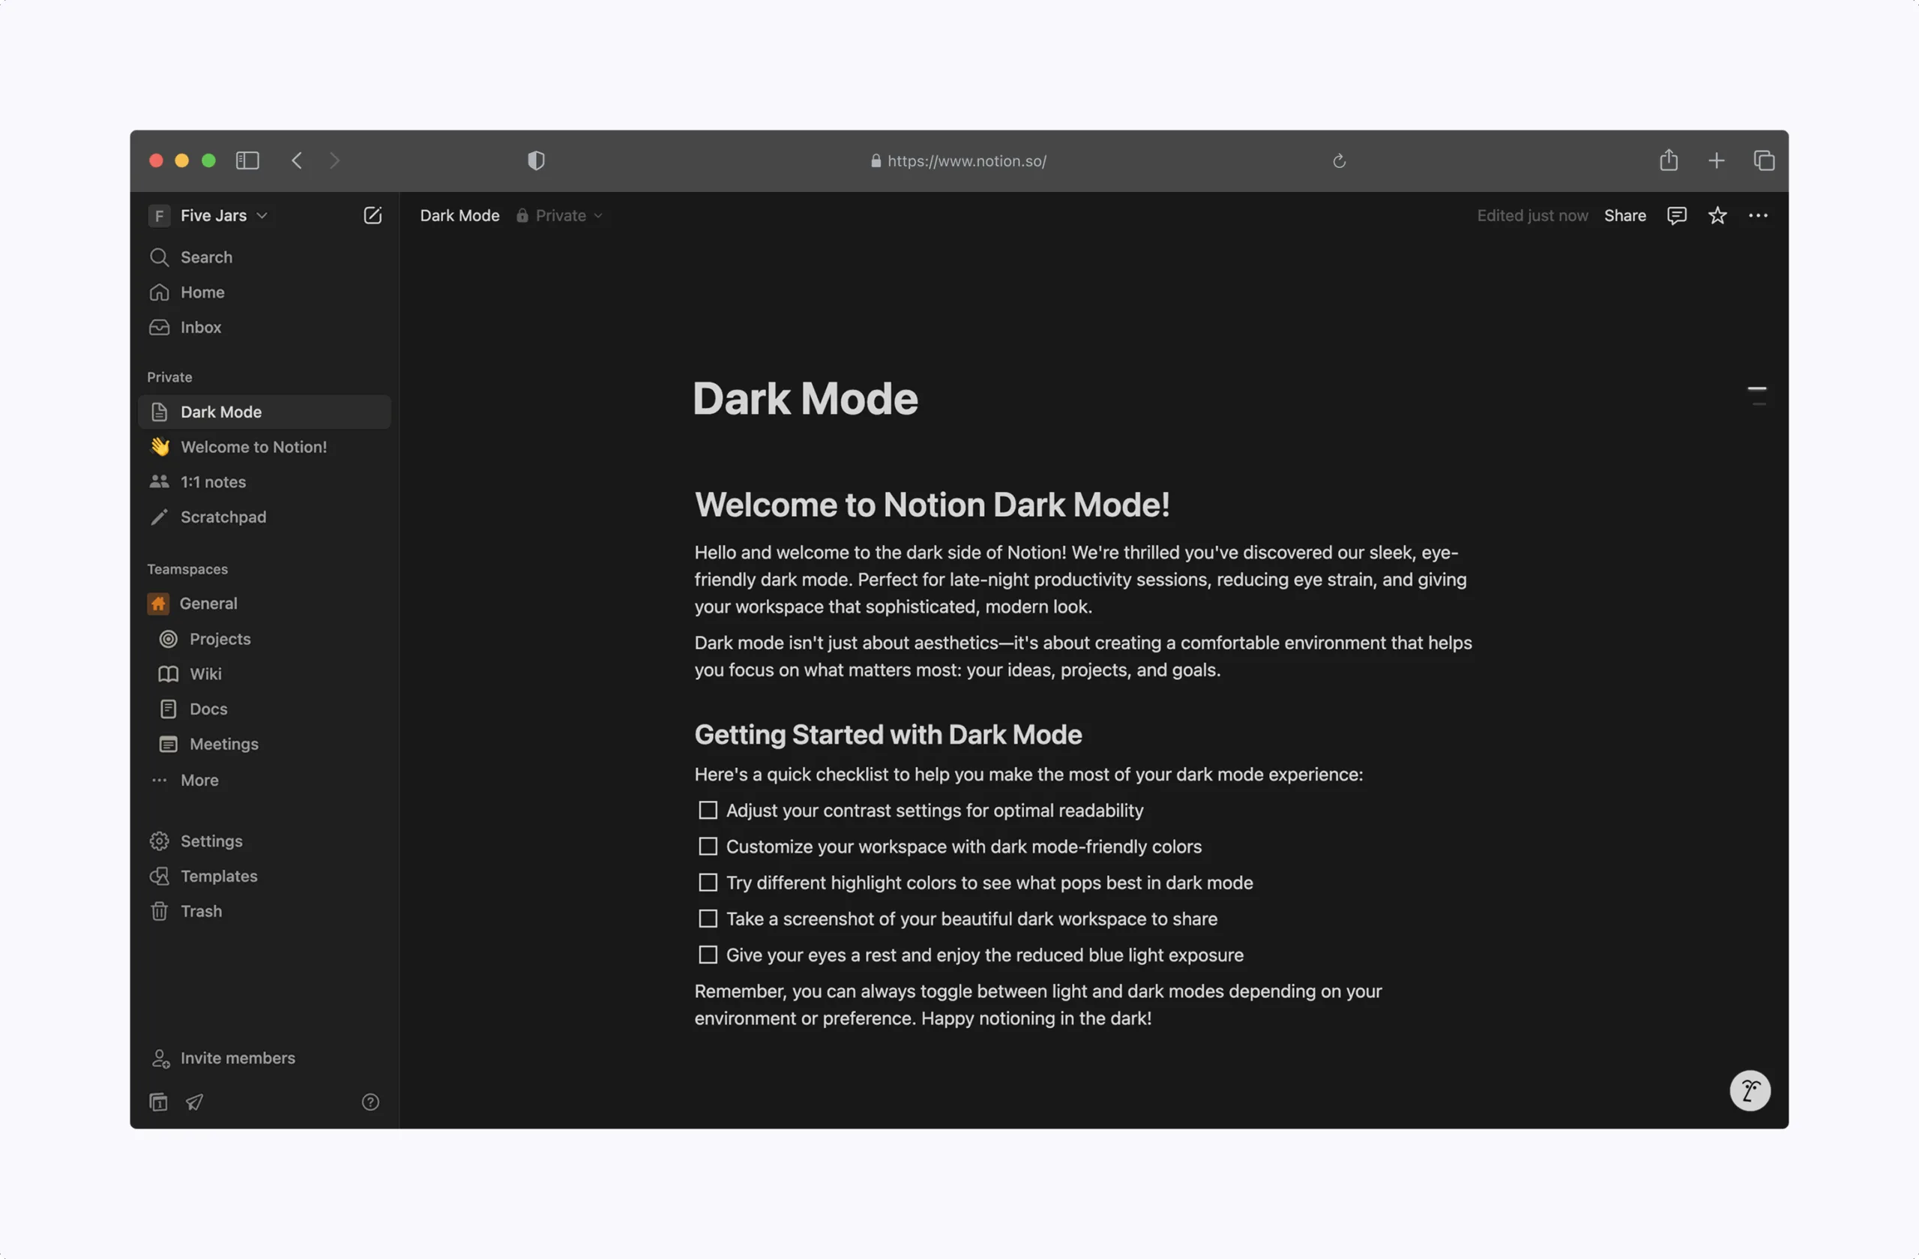Open page comments icon
Screen dimensions: 1919x1259
tap(1676, 215)
